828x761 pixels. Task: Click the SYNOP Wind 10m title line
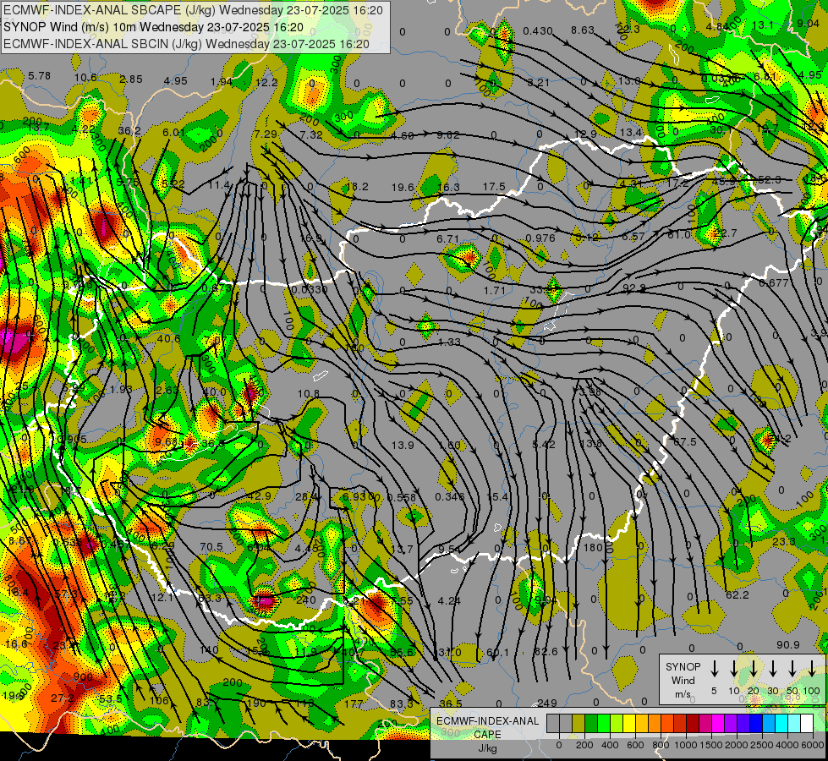(153, 27)
